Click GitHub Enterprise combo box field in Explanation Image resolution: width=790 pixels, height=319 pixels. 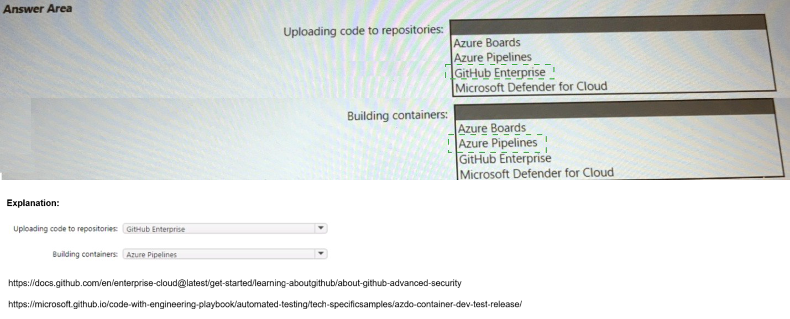[218, 229]
